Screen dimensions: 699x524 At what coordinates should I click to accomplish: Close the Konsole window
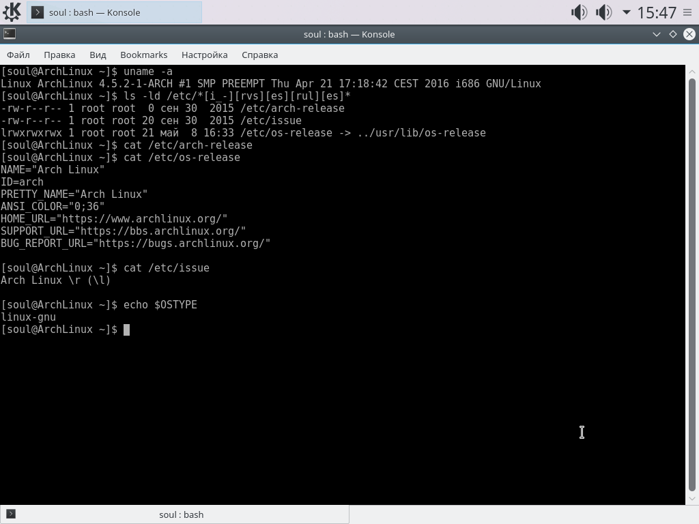(x=689, y=34)
